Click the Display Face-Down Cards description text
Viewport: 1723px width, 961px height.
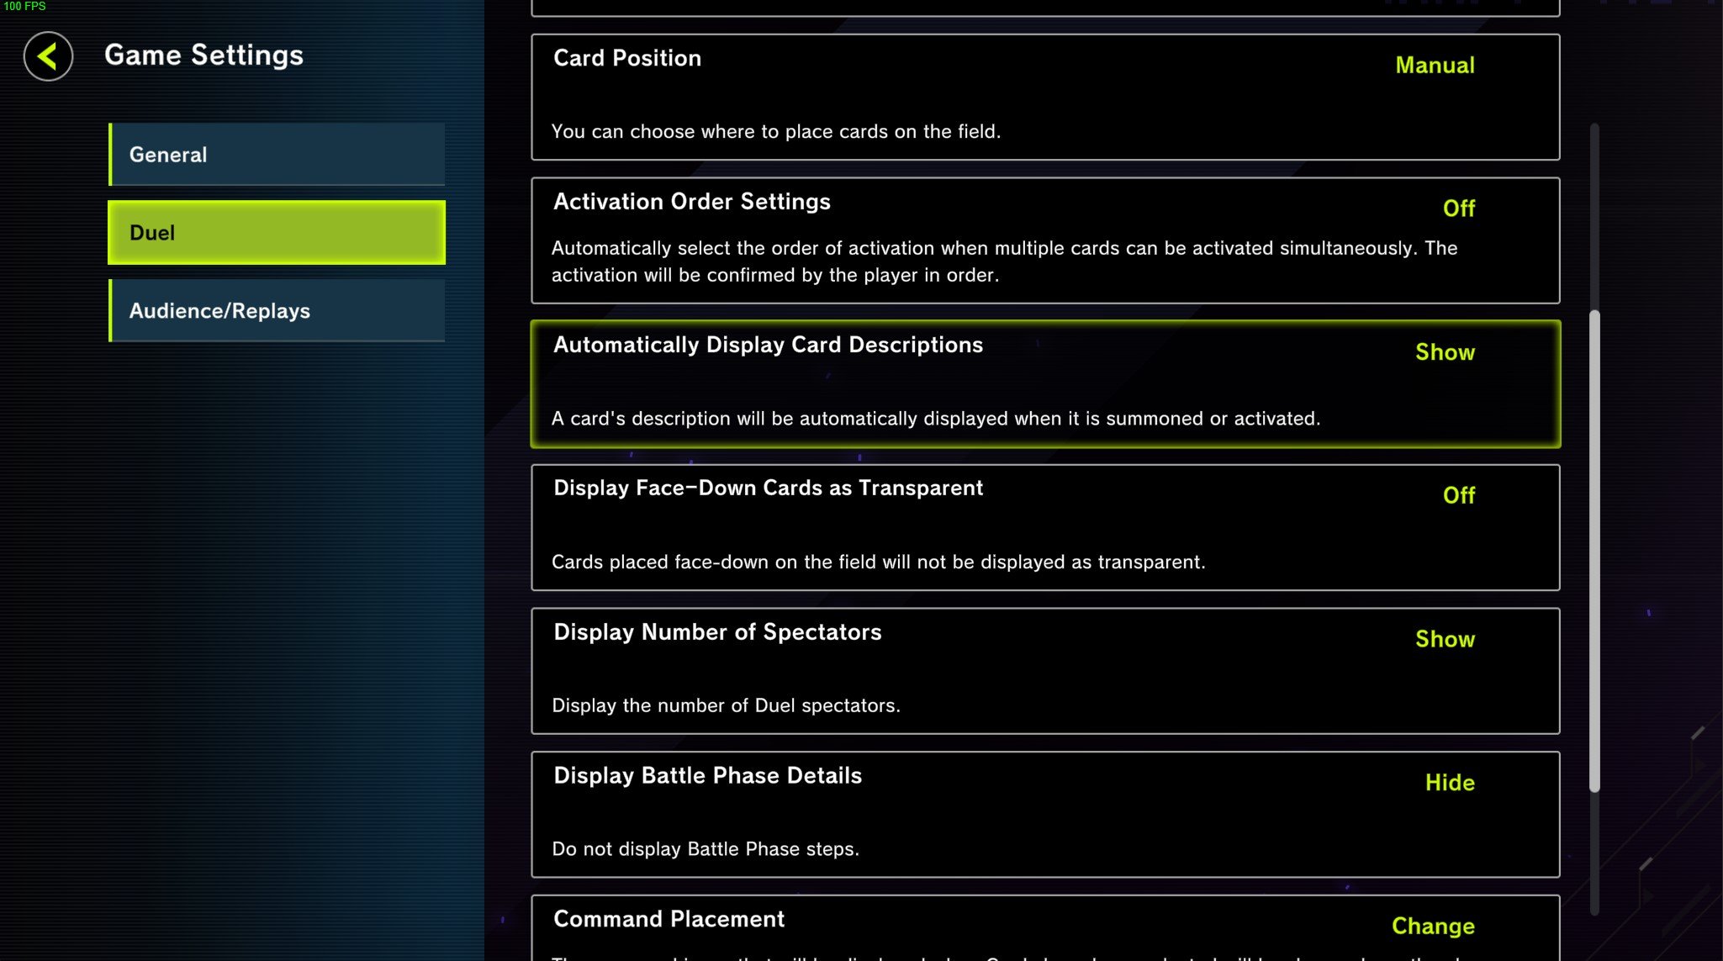(878, 562)
